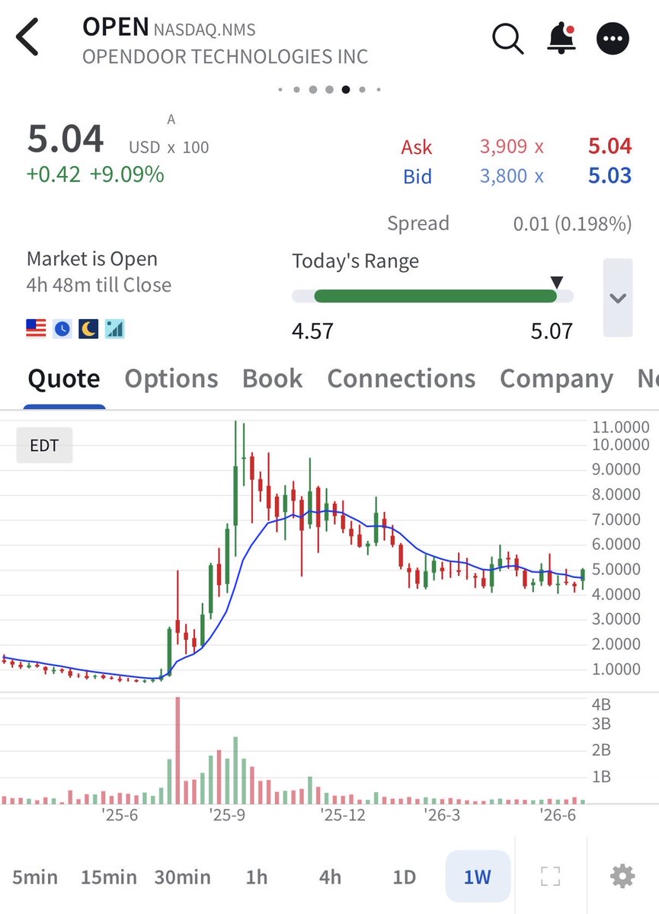Switch to the Quote tab

(x=64, y=379)
